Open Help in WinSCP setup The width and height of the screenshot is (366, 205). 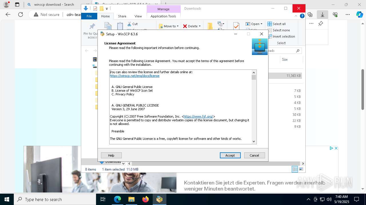(x=111, y=155)
